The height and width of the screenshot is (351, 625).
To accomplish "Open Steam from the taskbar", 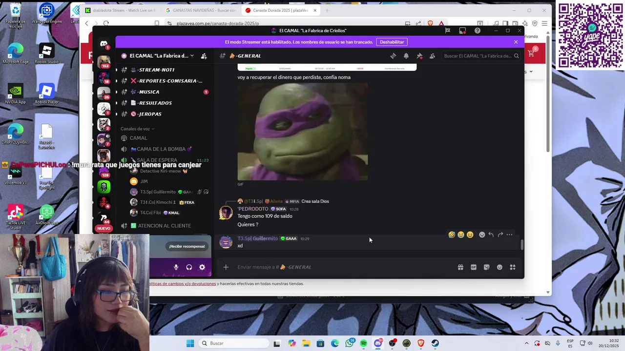I will [435, 343].
